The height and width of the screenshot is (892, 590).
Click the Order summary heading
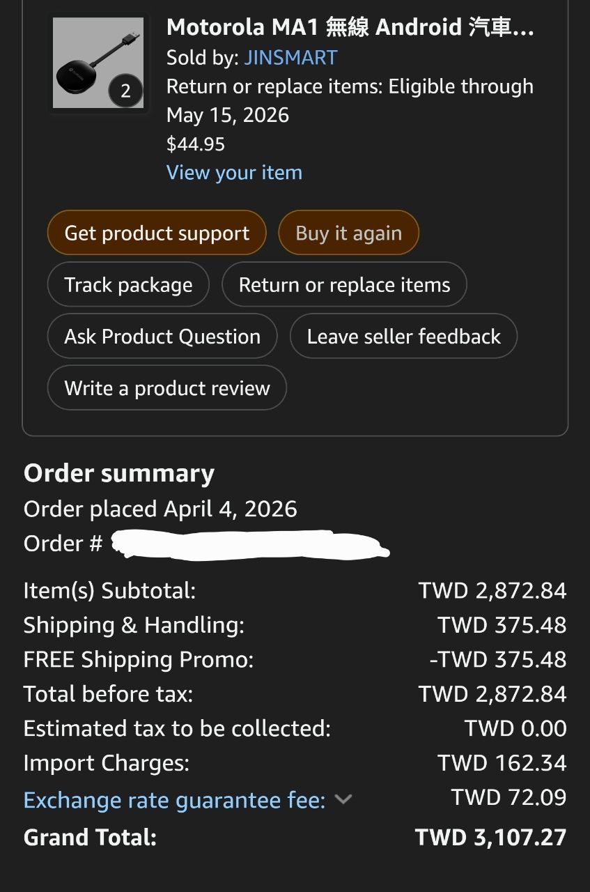click(x=119, y=473)
